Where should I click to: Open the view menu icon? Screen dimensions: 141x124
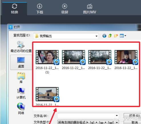[x=123, y=36]
